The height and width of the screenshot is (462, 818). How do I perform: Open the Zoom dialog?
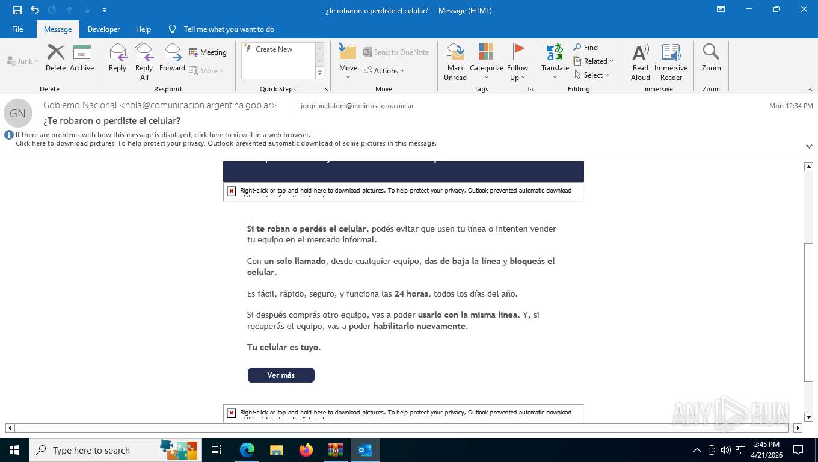tap(711, 58)
